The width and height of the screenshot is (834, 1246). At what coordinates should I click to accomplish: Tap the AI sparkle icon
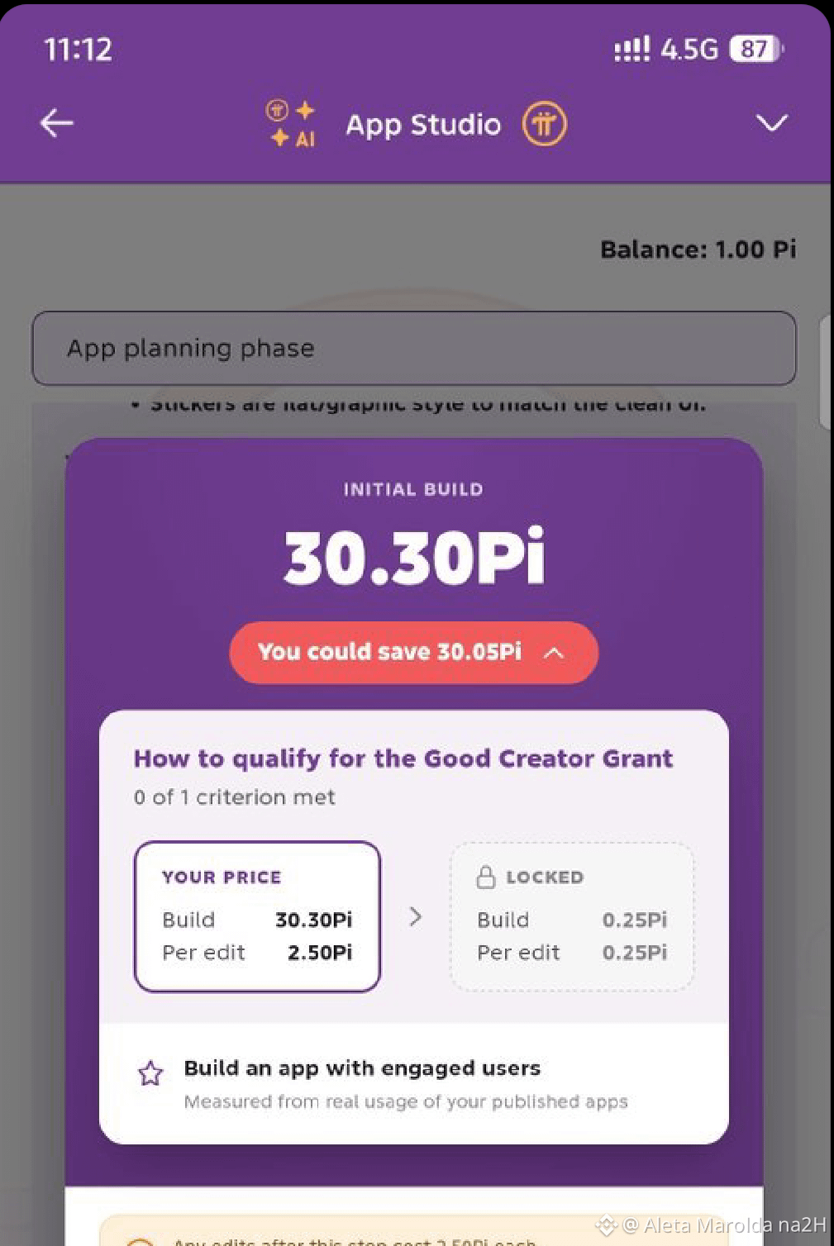(291, 123)
